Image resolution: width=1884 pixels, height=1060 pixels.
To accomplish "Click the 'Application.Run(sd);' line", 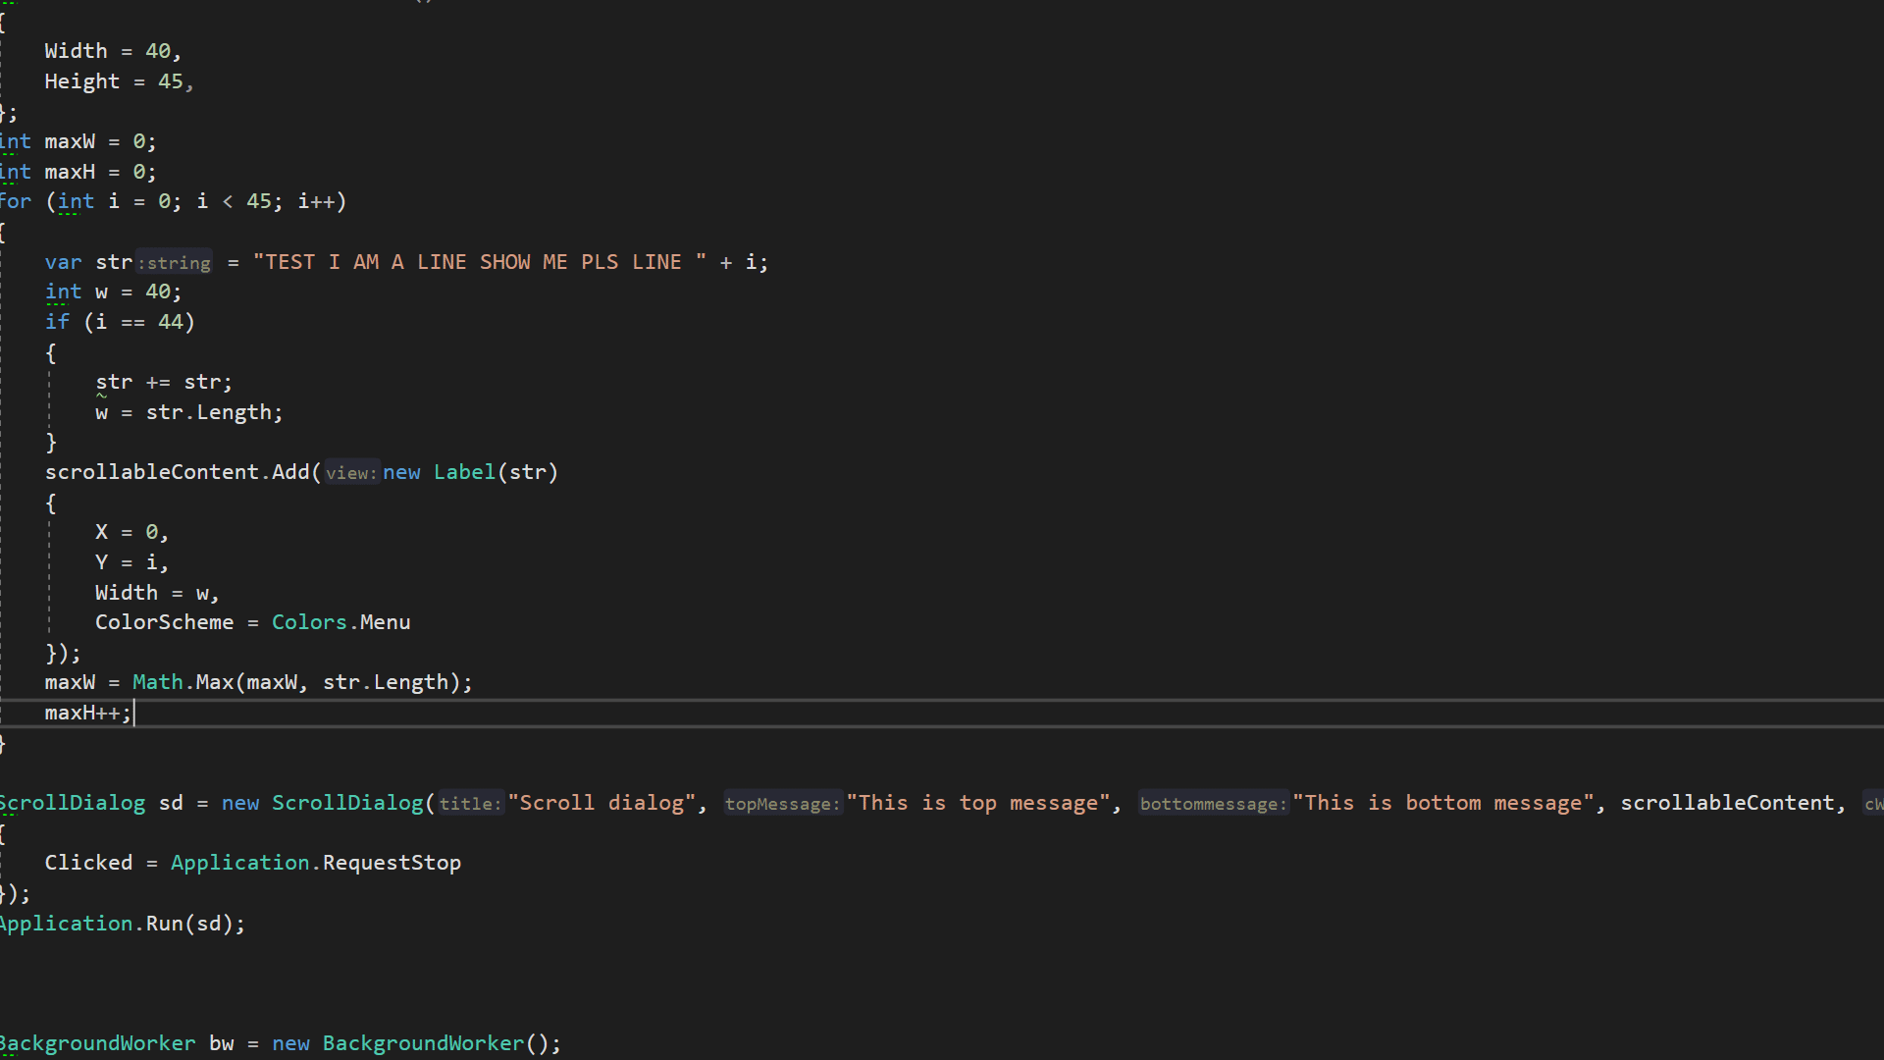I will pos(123,924).
